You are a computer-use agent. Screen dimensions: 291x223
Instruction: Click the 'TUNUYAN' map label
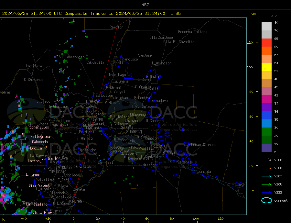[75, 201]
